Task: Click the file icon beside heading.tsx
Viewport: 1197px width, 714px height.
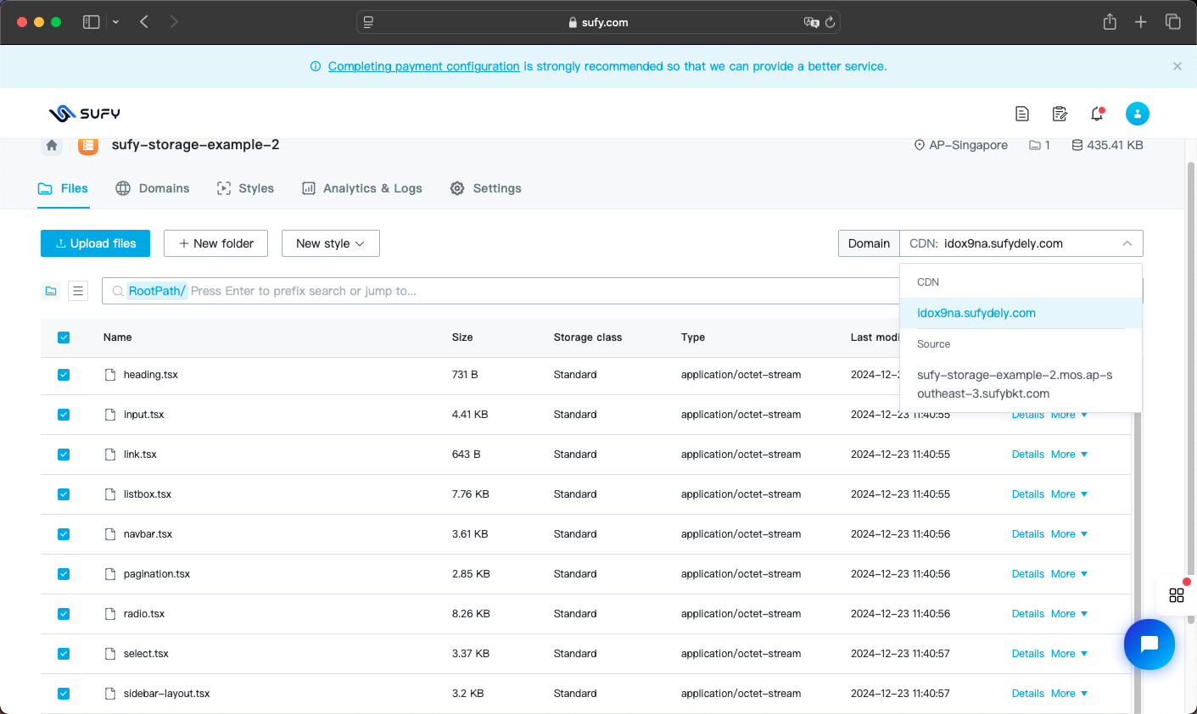Action: tap(110, 375)
